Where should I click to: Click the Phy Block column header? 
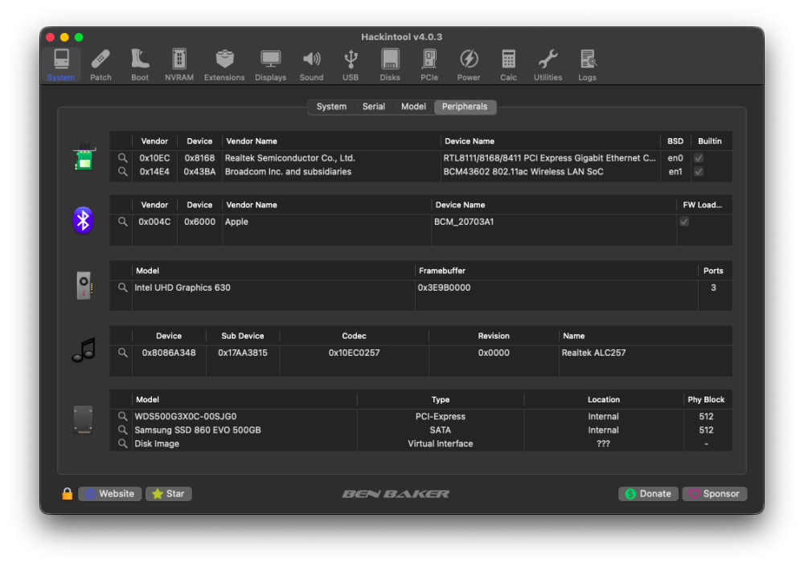tap(706, 399)
